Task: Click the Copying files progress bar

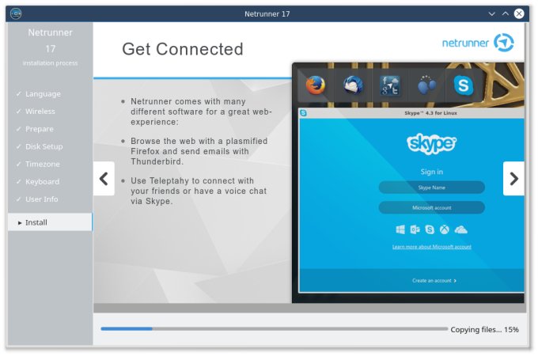Action: [275, 328]
